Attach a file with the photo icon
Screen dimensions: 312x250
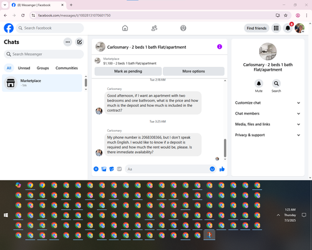[x=104, y=169]
